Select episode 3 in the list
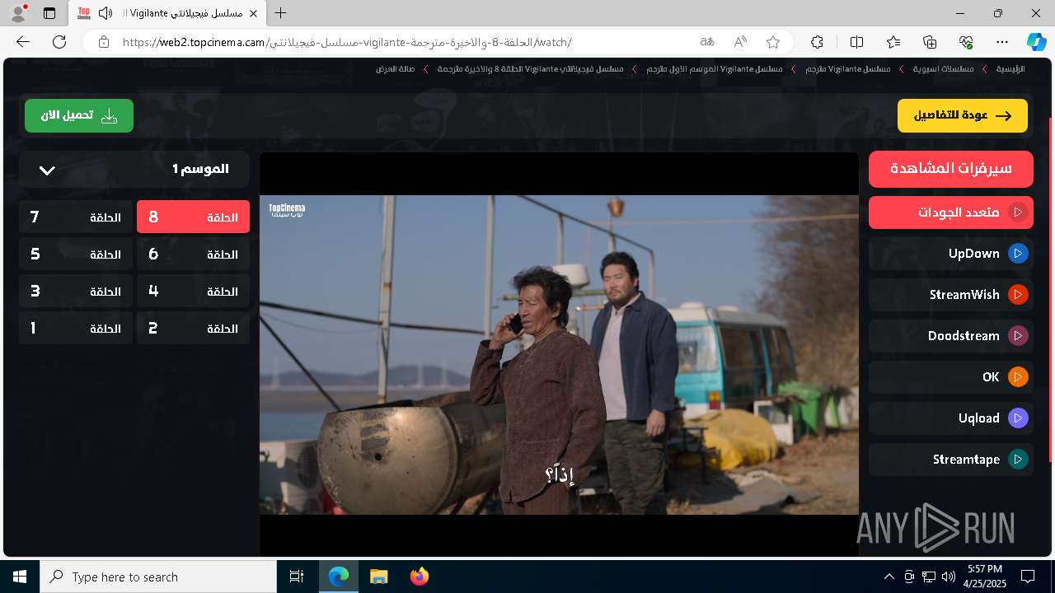 76,292
